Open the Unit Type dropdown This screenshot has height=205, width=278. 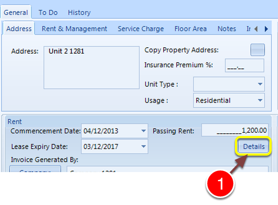click(x=260, y=84)
